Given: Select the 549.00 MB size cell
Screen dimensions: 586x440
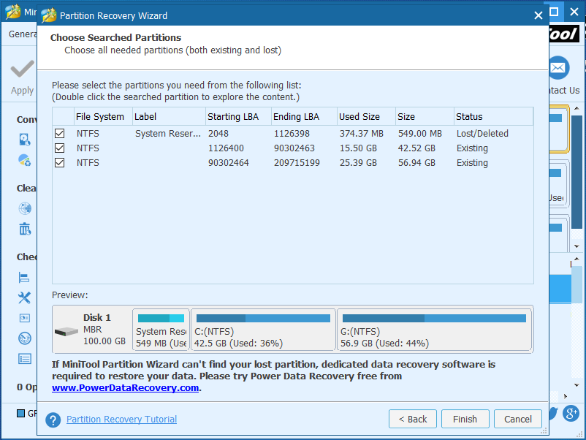Looking at the screenshot, I should tap(419, 134).
